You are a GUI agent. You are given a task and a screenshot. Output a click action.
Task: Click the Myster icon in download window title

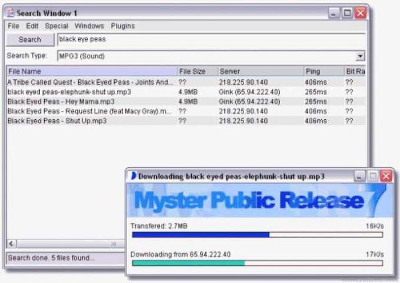(x=133, y=176)
